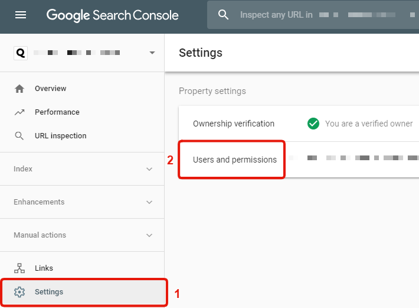Click the trend-line icon beside Performance
Screen dimensions: 419x308
pos(19,112)
